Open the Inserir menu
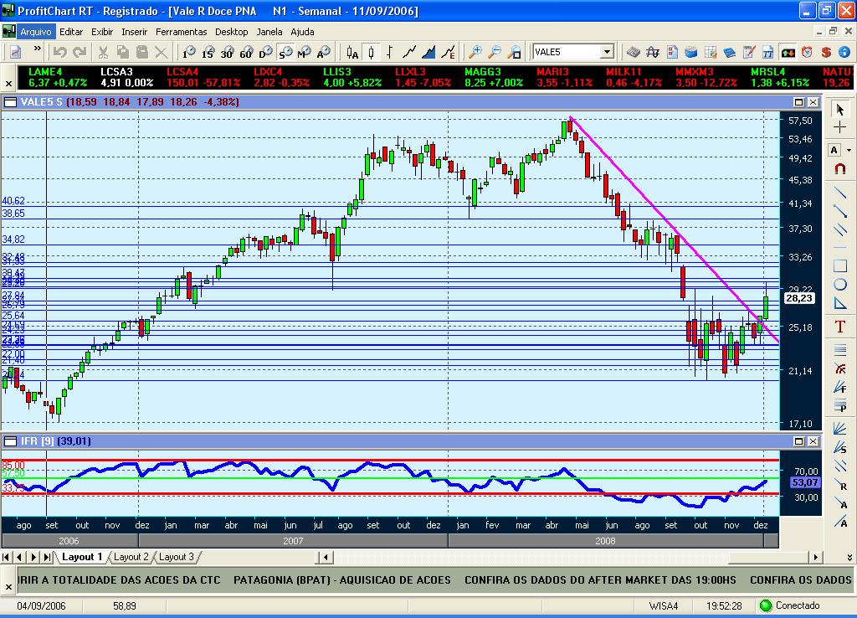Viewport: 857px width, 618px height. pyautogui.click(x=135, y=32)
